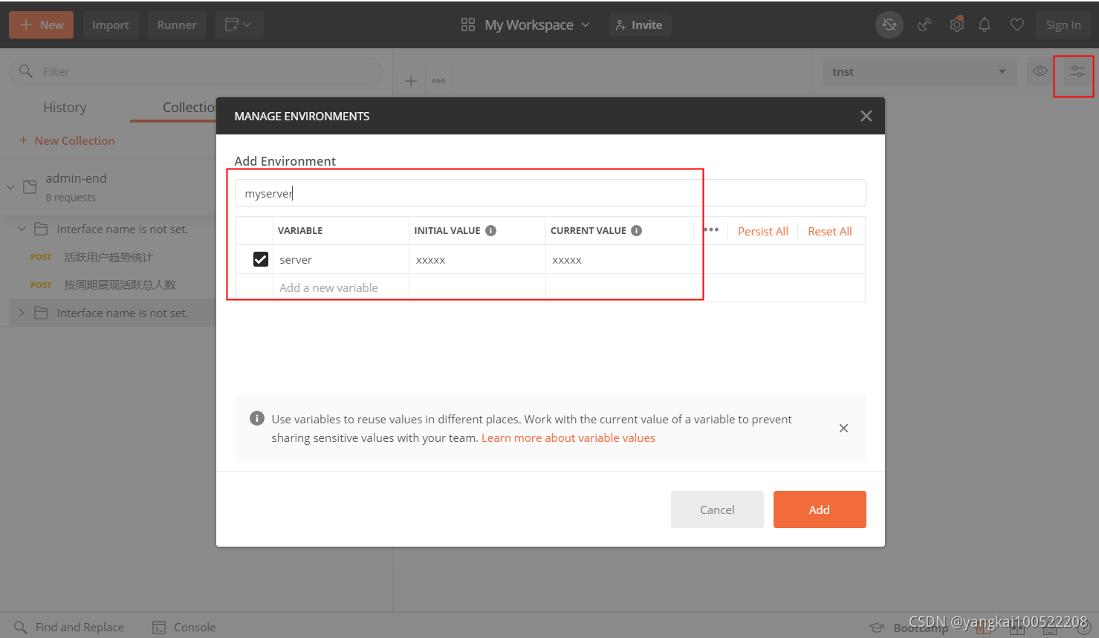Collapse first 'Interface name is not set.' folder
Viewport: 1099px width, 638px height.
coord(22,229)
